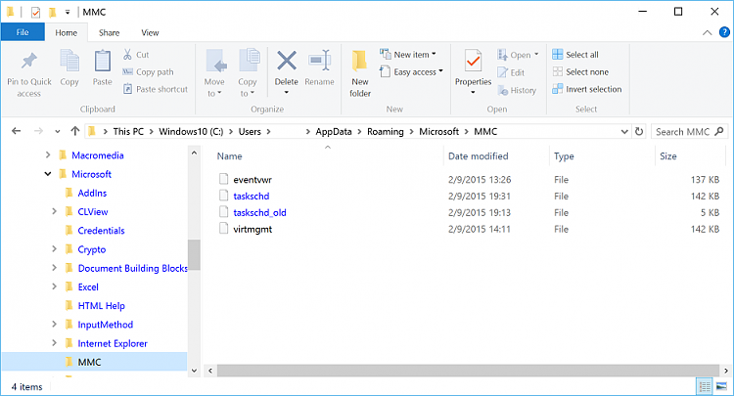The image size is (734, 396).
Task: Click Select none
Action: point(580,72)
